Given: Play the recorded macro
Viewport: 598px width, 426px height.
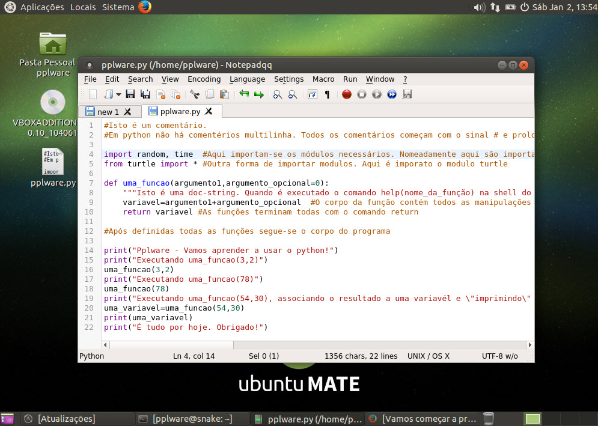Looking at the screenshot, I should (377, 94).
